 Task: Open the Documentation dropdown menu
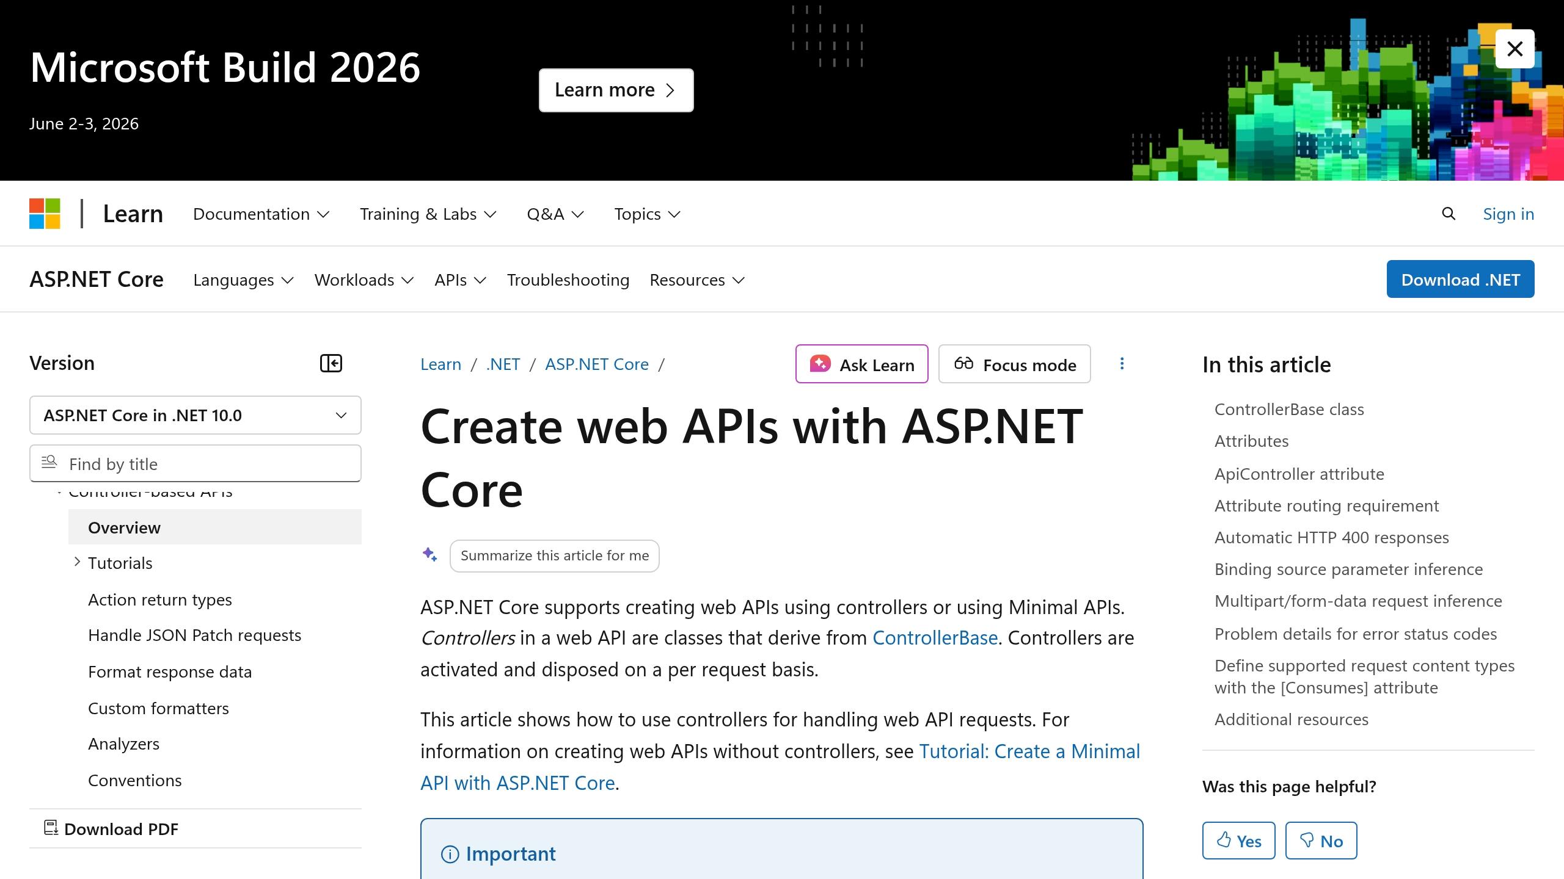(260, 214)
